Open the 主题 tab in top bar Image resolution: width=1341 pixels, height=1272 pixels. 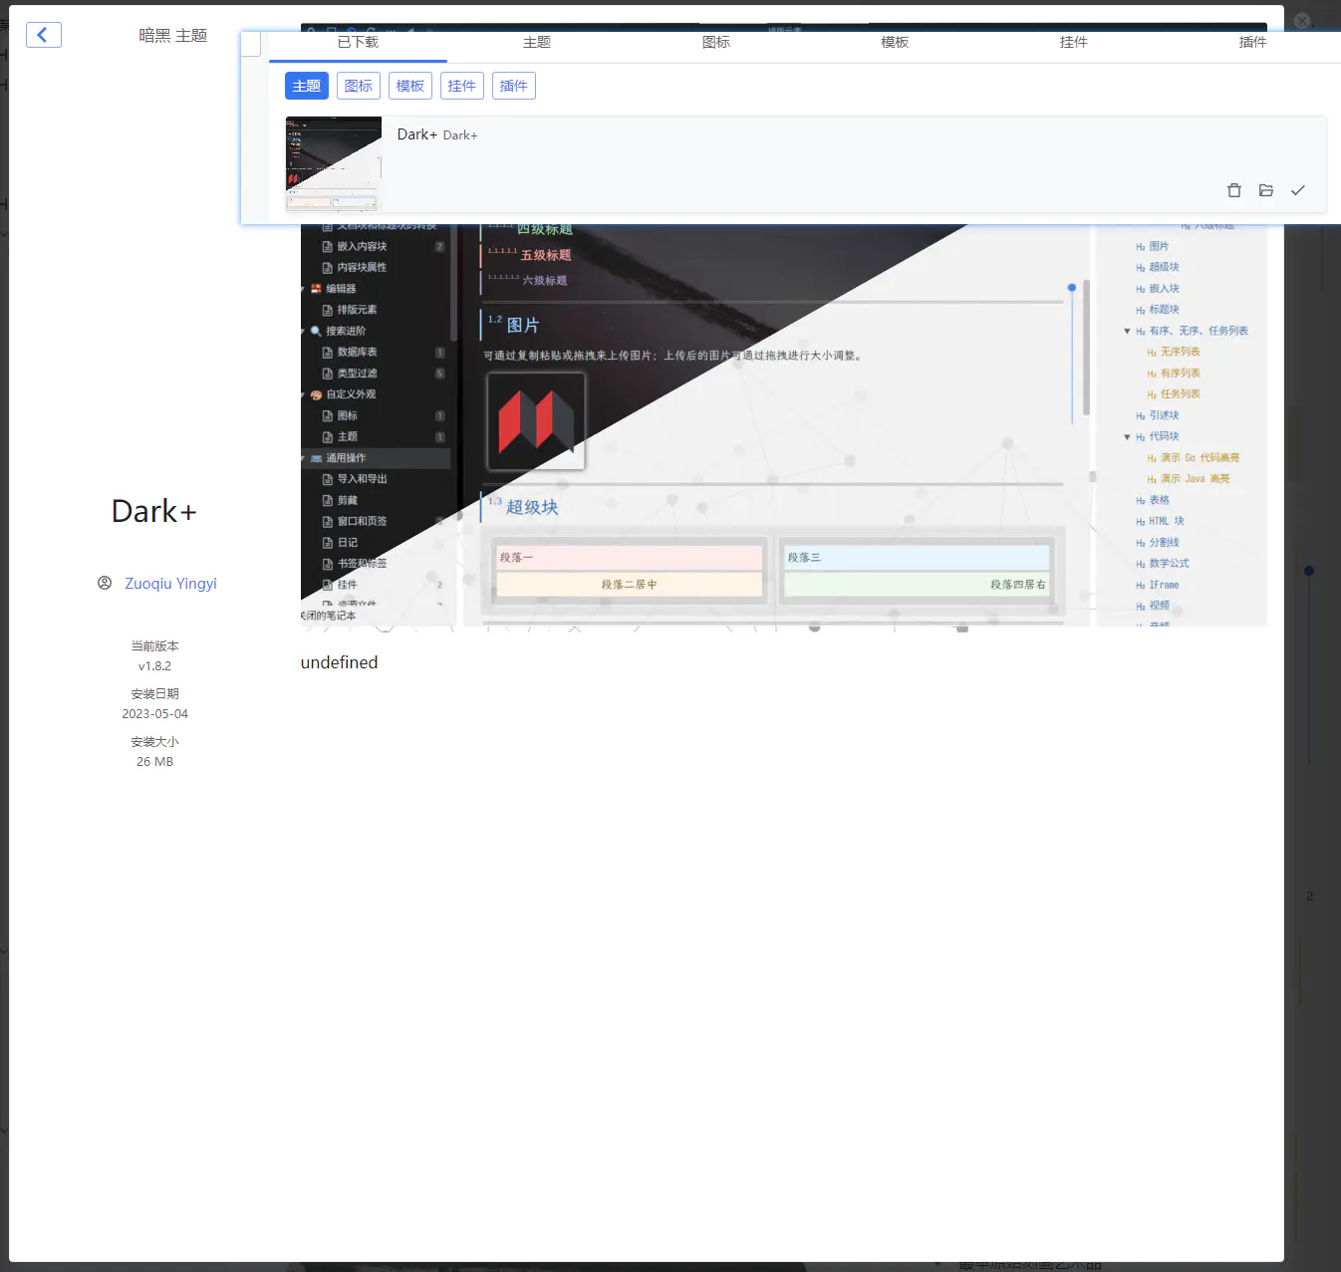click(537, 42)
